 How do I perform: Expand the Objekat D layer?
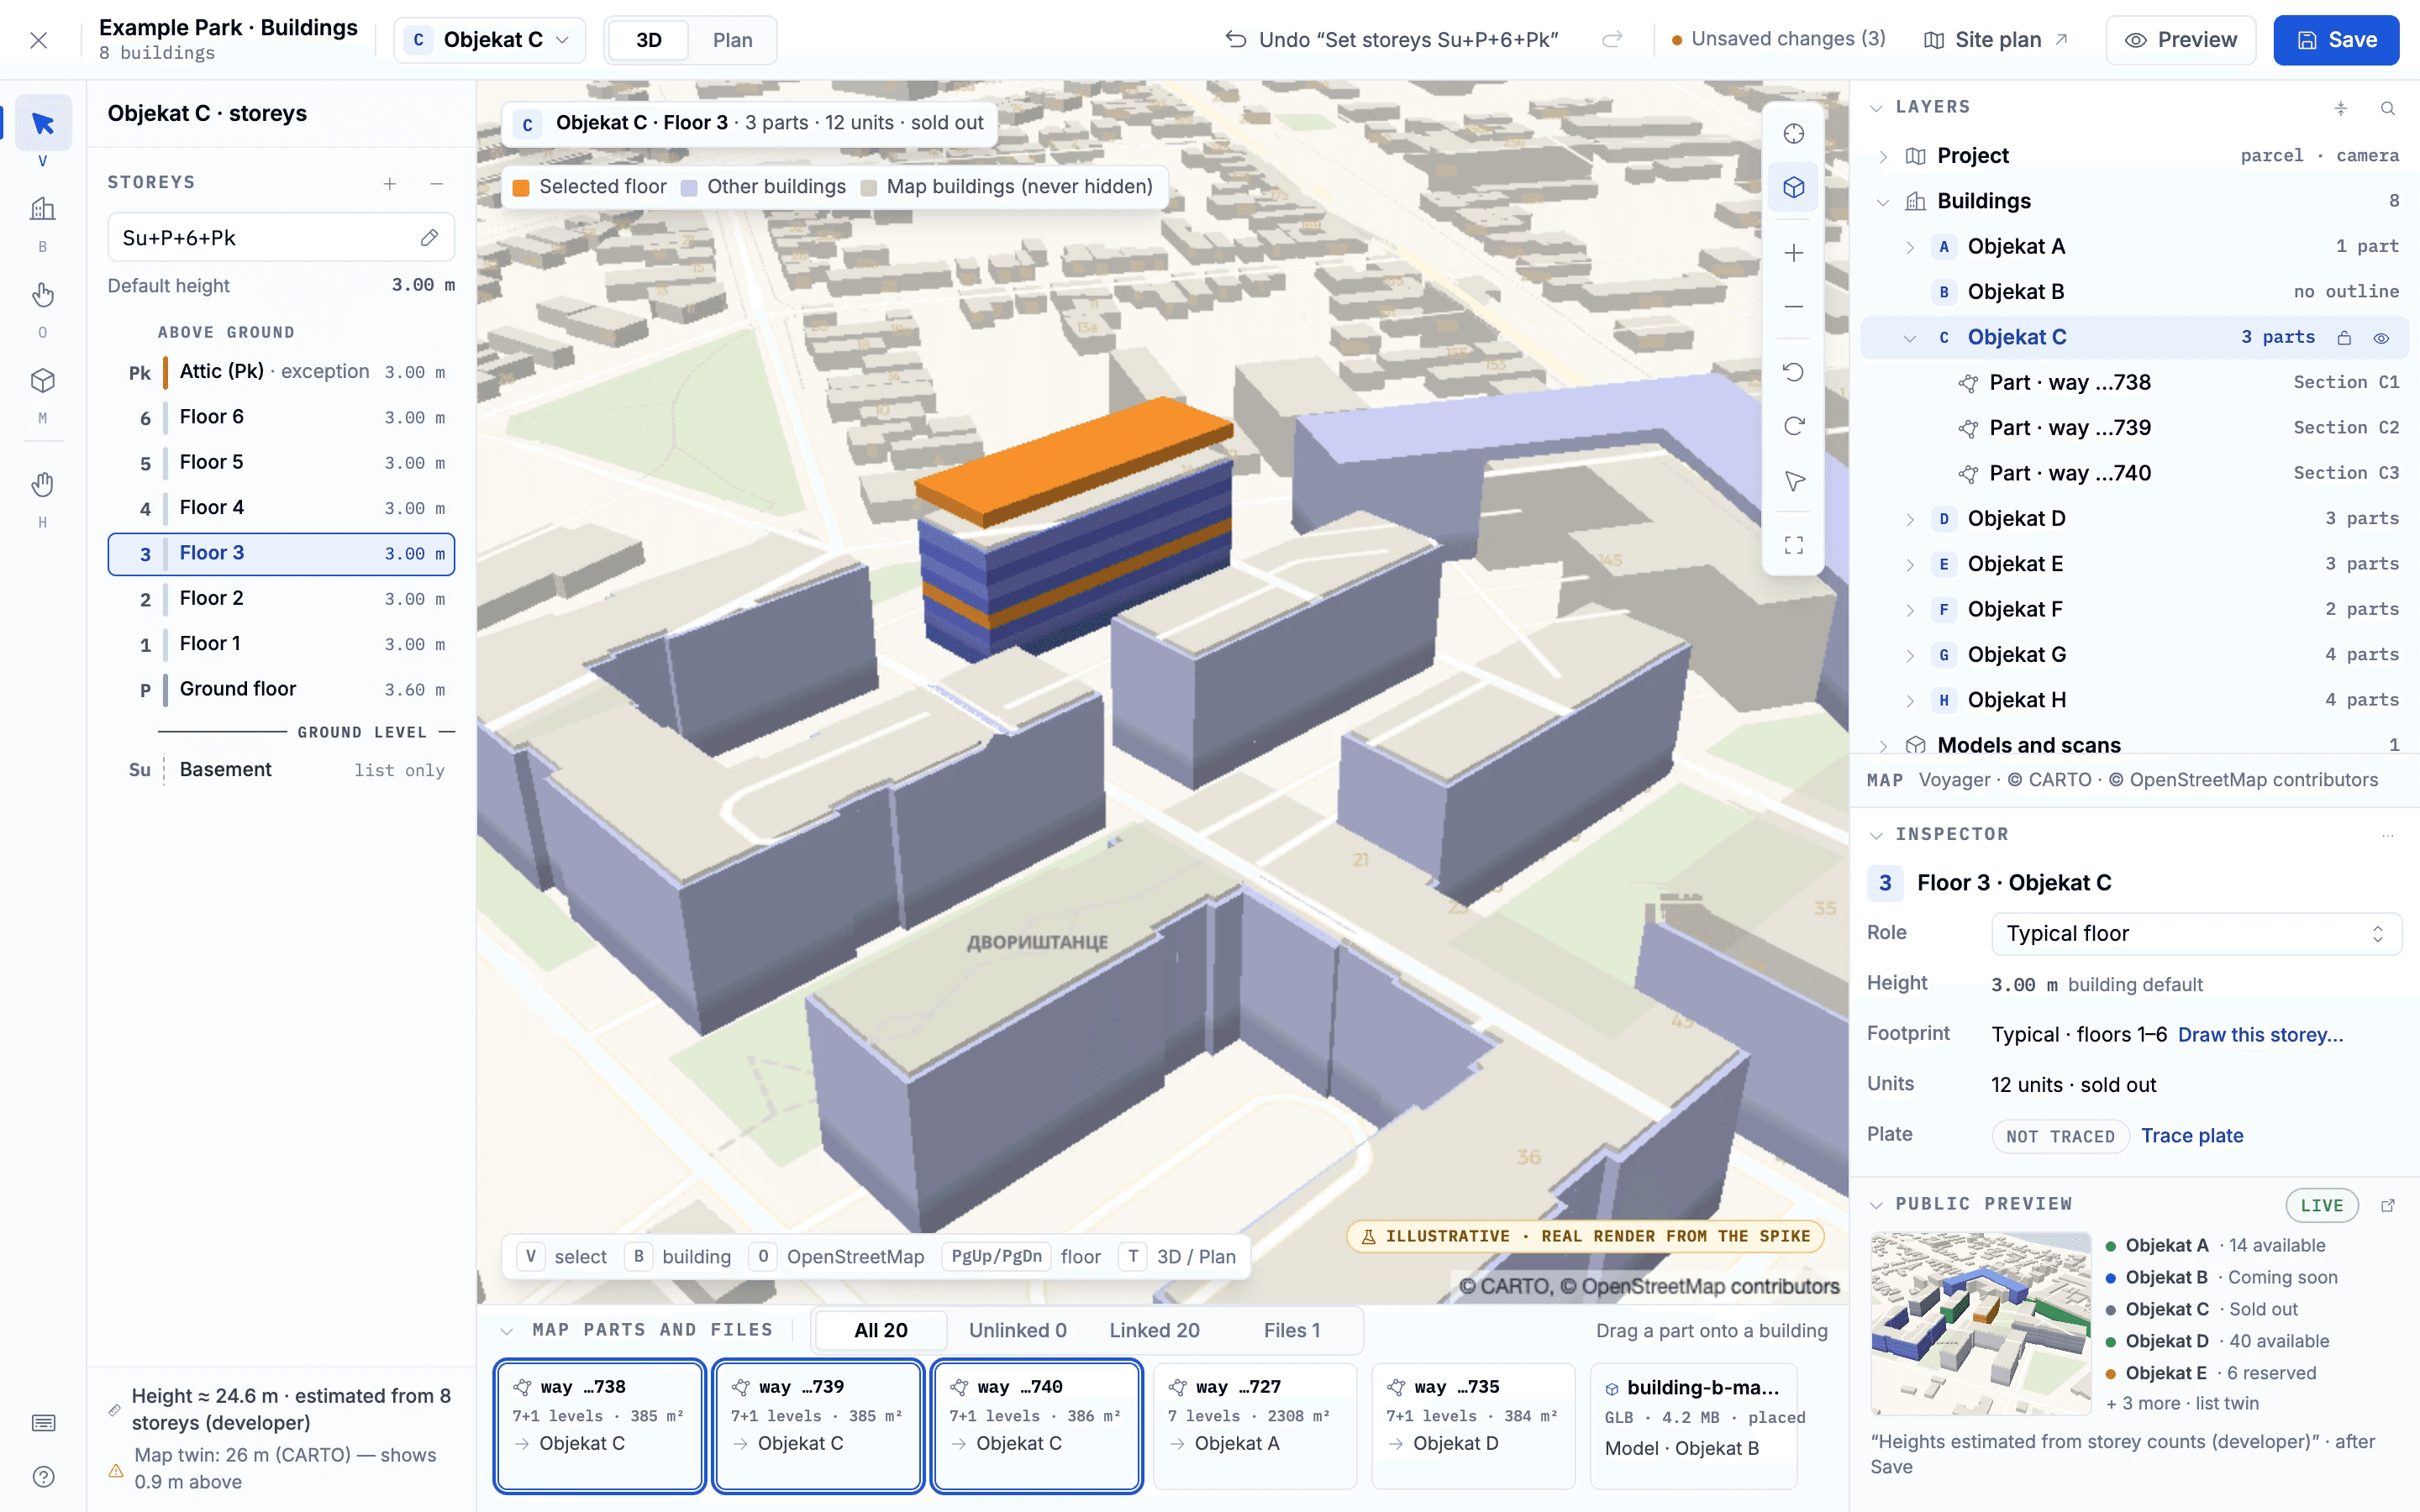pyautogui.click(x=1909, y=519)
